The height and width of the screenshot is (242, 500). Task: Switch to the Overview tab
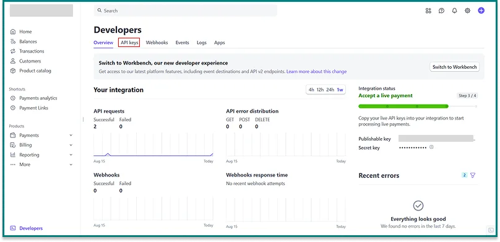pyautogui.click(x=103, y=43)
